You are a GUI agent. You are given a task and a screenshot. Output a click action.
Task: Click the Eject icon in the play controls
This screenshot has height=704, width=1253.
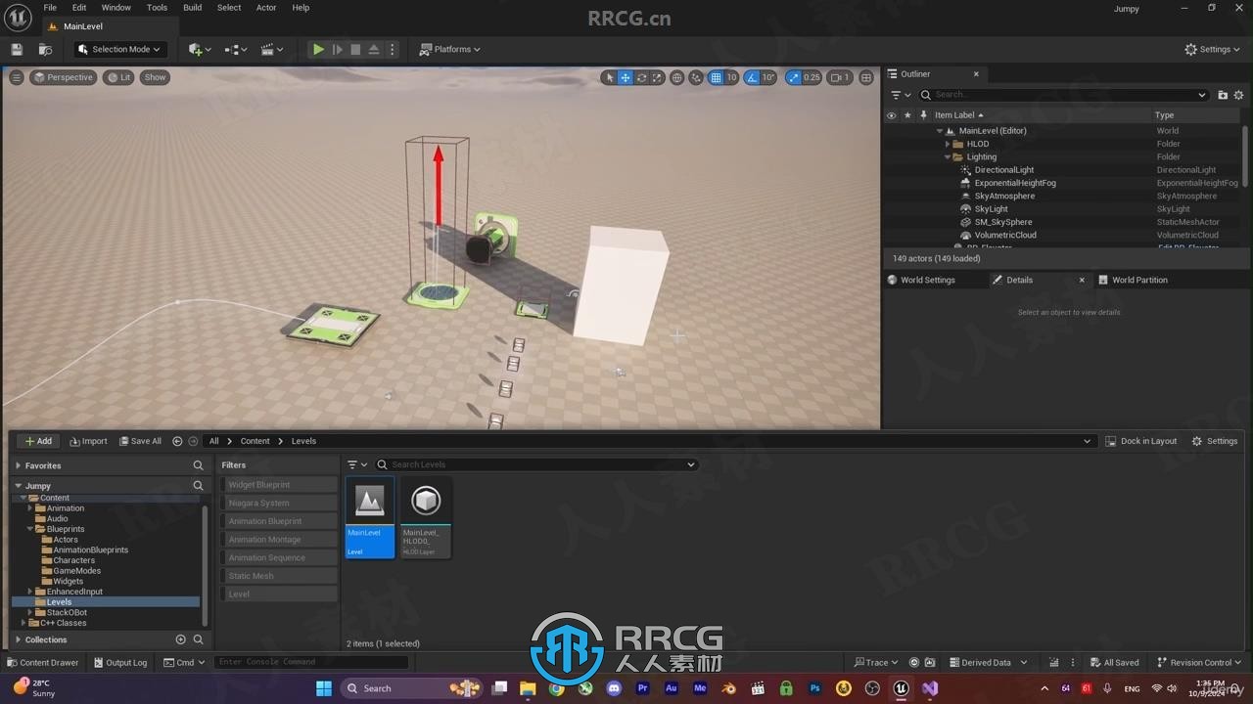[374, 49]
